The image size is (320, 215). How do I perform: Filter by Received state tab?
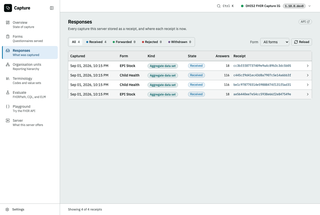96,42
